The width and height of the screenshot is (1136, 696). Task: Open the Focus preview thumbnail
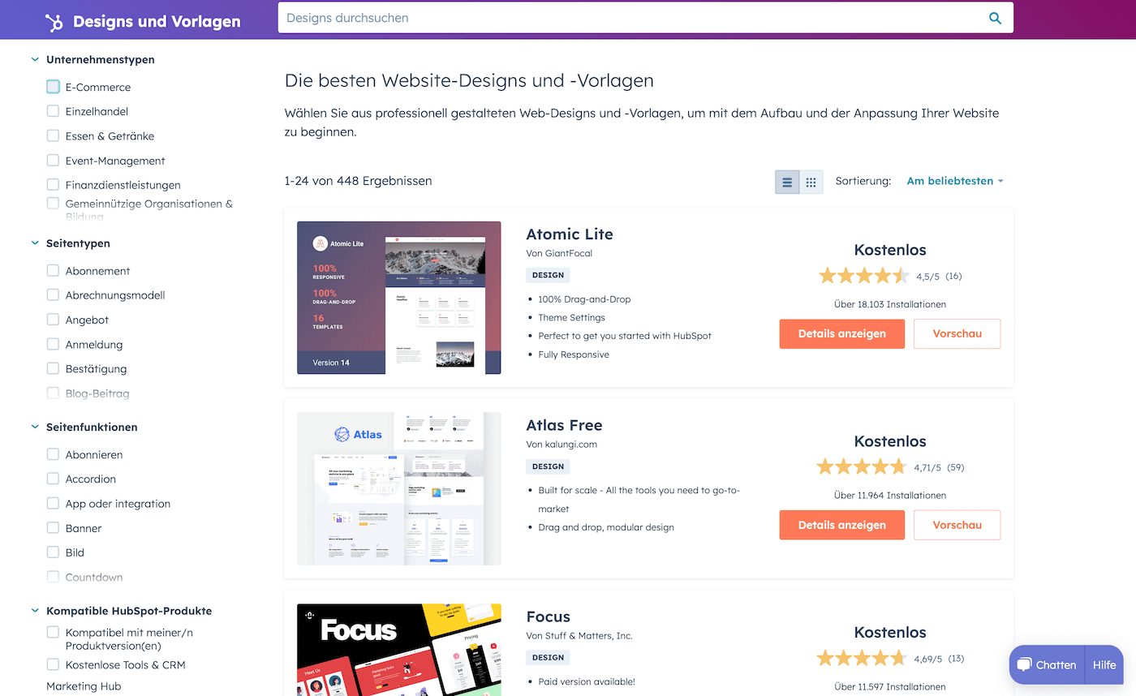pyautogui.click(x=399, y=650)
